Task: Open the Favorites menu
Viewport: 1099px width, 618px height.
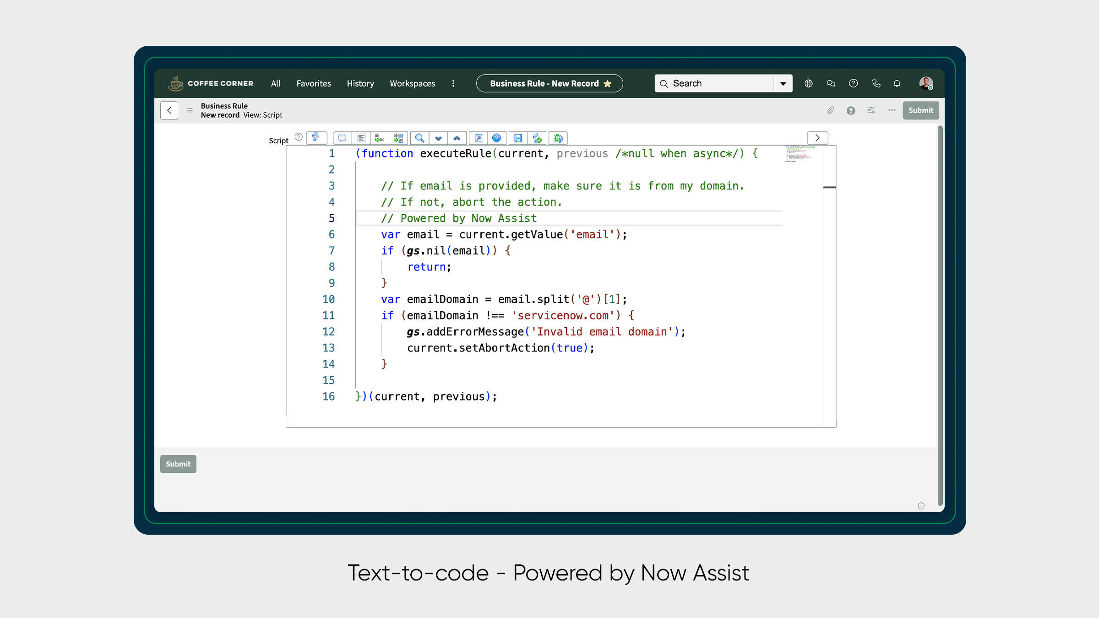Action: pos(313,84)
